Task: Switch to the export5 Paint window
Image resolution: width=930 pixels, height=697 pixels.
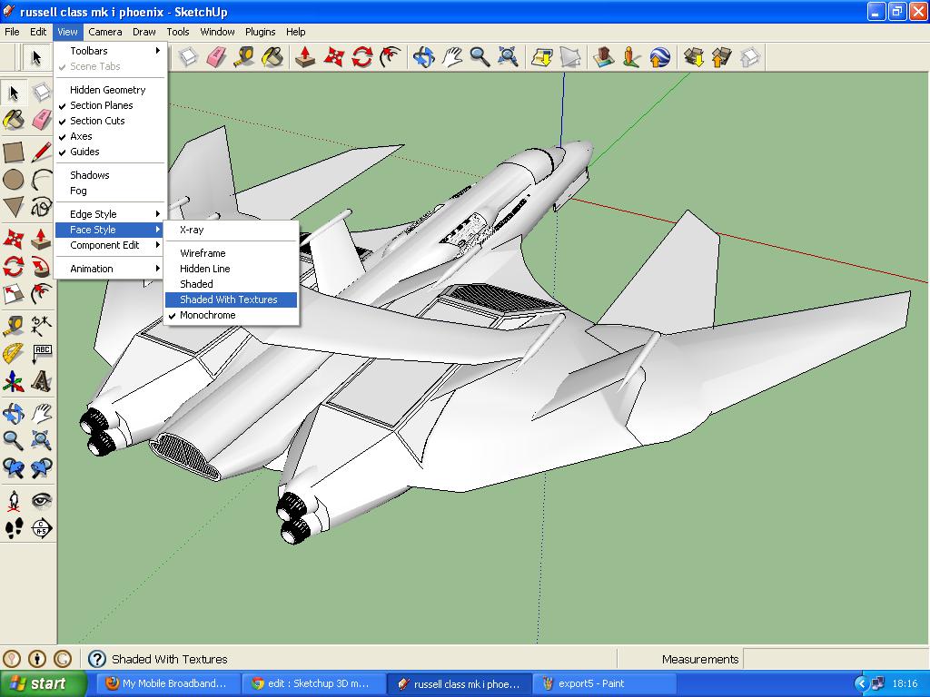Action: [604, 682]
